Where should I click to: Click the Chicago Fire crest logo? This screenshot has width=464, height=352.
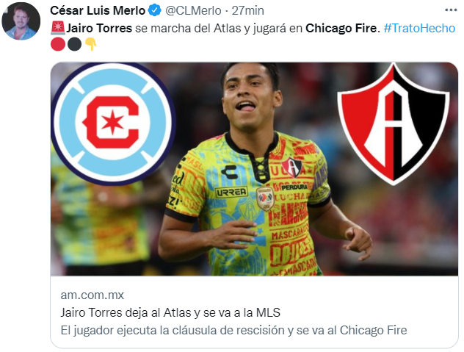113,124
